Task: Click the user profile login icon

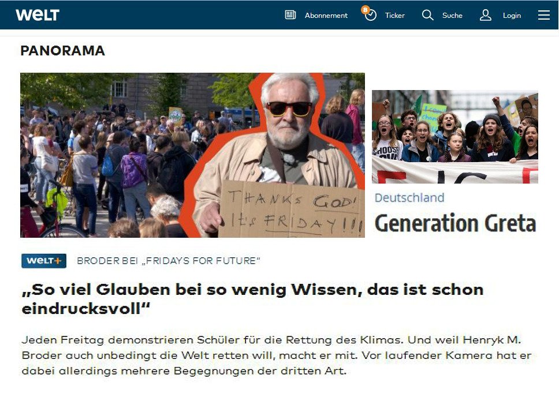Action: (x=485, y=15)
